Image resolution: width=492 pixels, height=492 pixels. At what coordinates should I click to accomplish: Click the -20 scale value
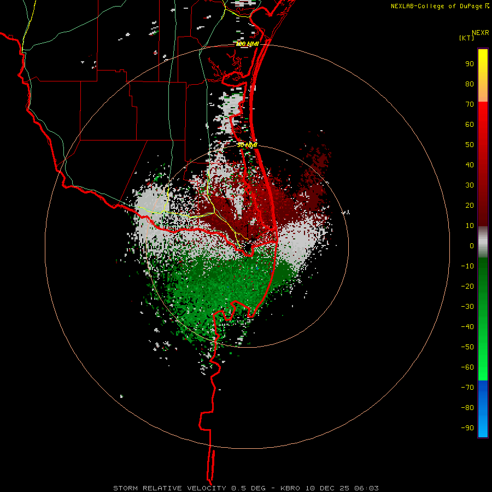tap(467, 286)
